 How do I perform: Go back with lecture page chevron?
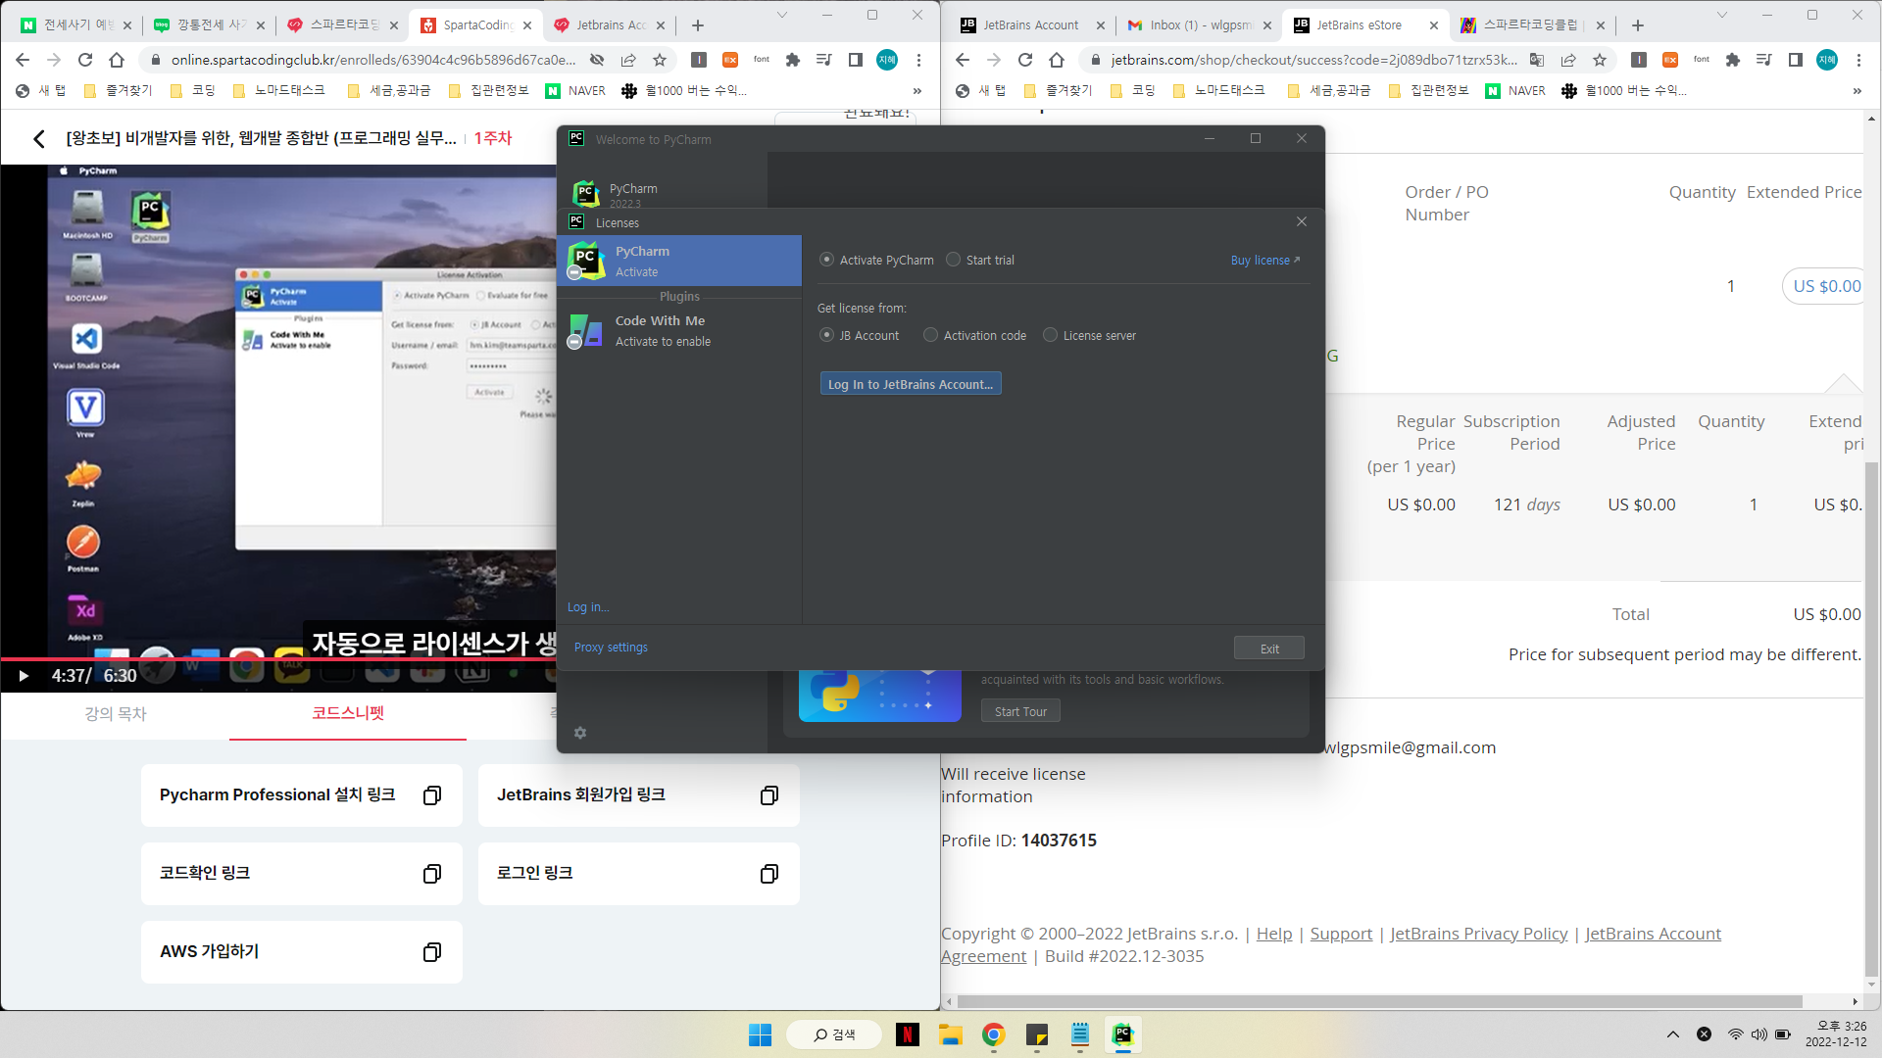pos(39,138)
